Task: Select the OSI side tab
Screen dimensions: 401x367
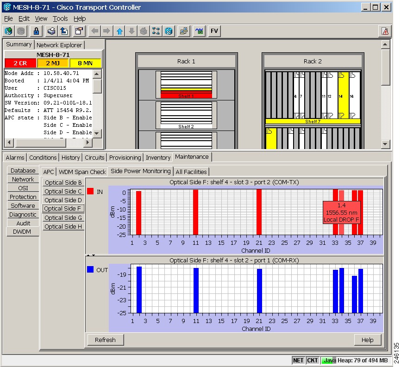Action: [23, 188]
